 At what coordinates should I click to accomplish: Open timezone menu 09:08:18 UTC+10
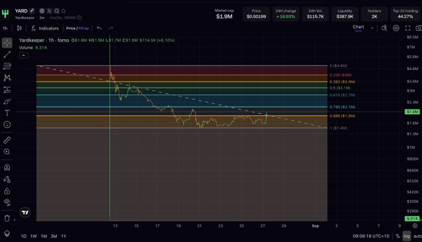371,236
